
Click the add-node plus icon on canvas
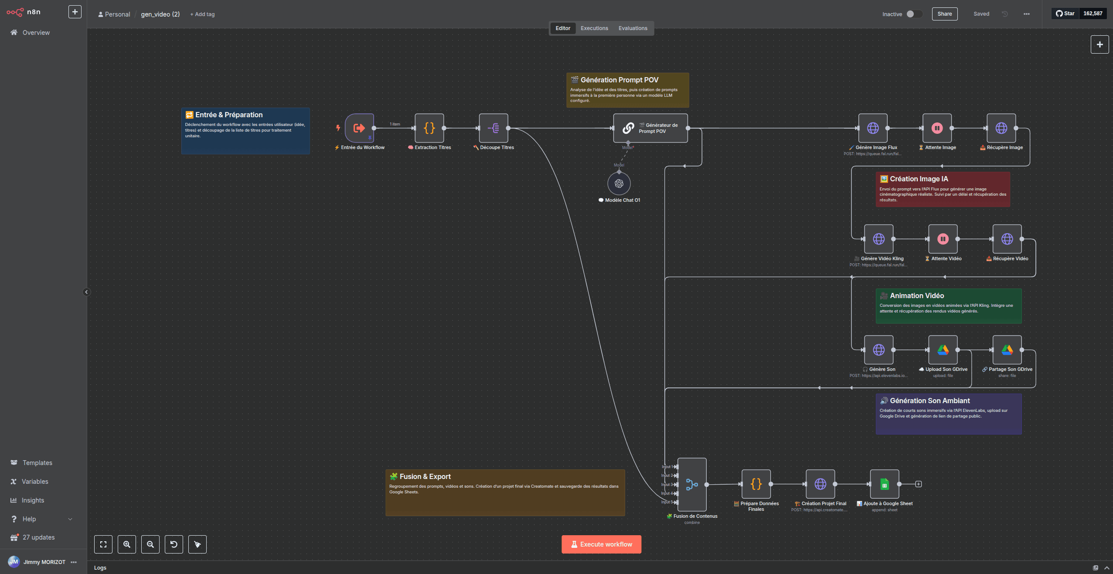pyautogui.click(x=1099, y=44)
